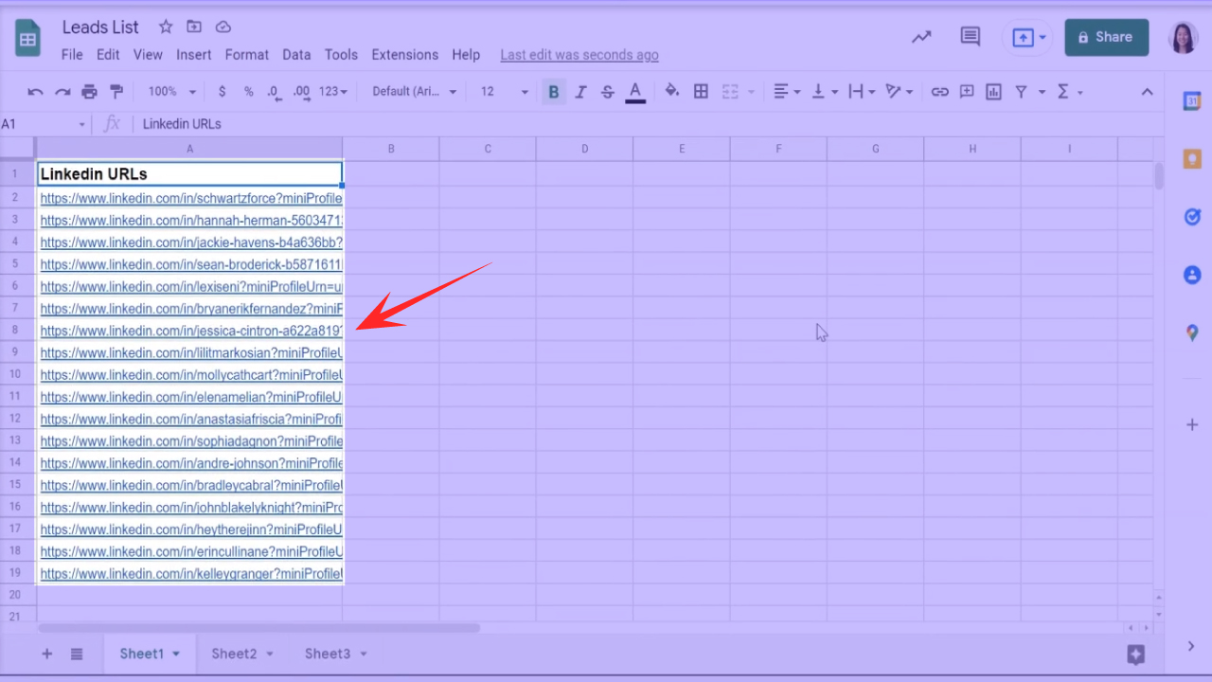Open text wrapping dropdown
This screenshot has width=1212, height=682.
tap(862, 92)
